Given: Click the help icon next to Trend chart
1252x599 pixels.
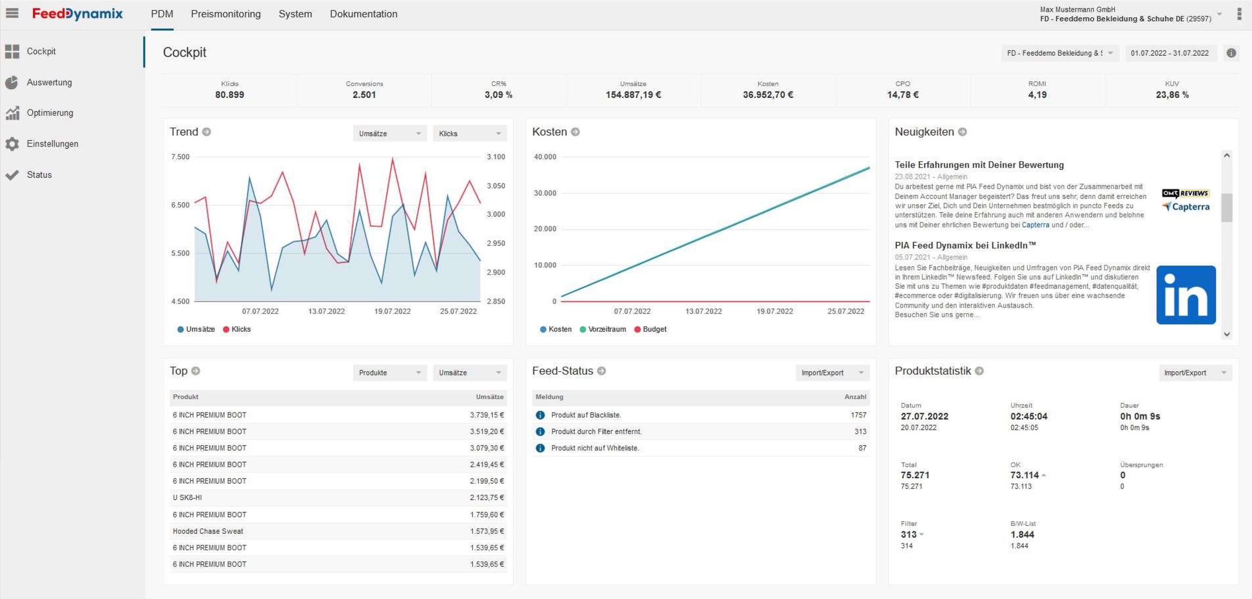Looking at the screenshot, I should click(x=207, y=133).
